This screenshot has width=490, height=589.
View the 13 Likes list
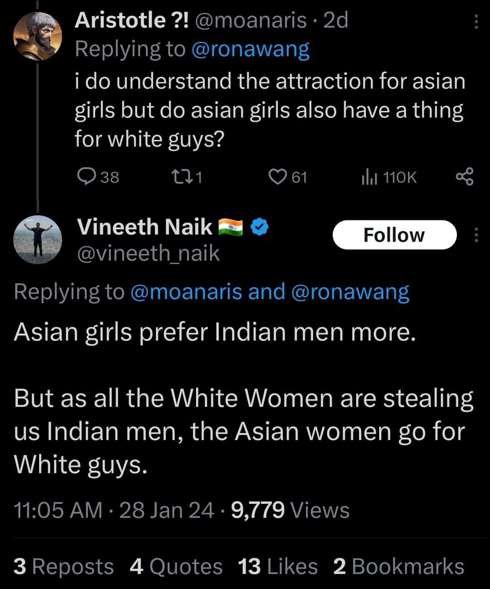tap(278, 566)
